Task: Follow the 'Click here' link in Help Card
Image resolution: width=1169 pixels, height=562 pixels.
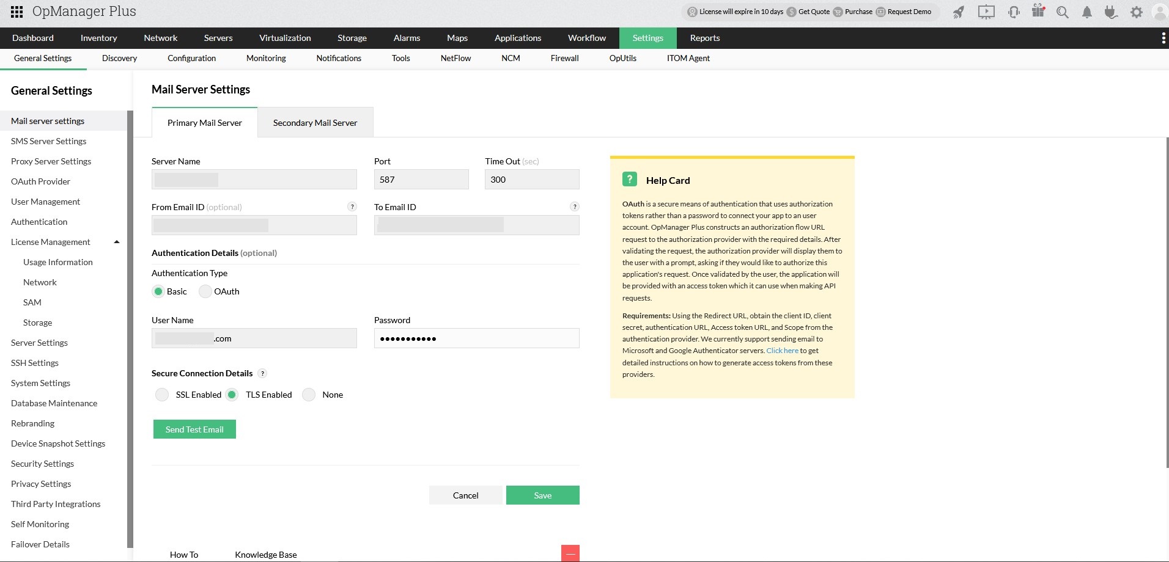Action: coord(783,351)
